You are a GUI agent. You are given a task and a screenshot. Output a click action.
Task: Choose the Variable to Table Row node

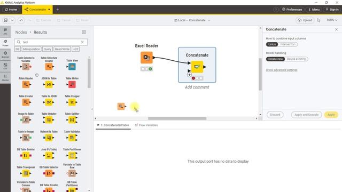pyautogui.click(x=72, y=173)
